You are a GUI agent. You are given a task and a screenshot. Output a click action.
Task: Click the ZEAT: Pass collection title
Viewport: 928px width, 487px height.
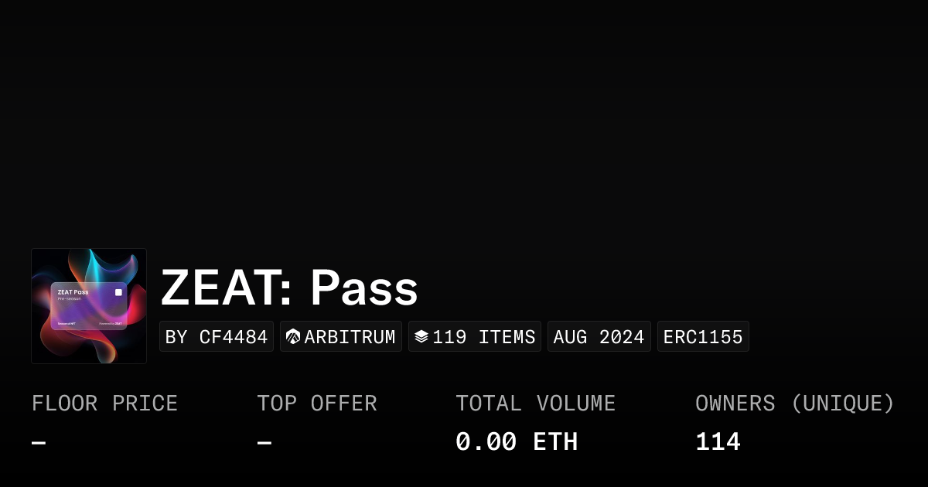pyautogui.click(x=289, y=288)
